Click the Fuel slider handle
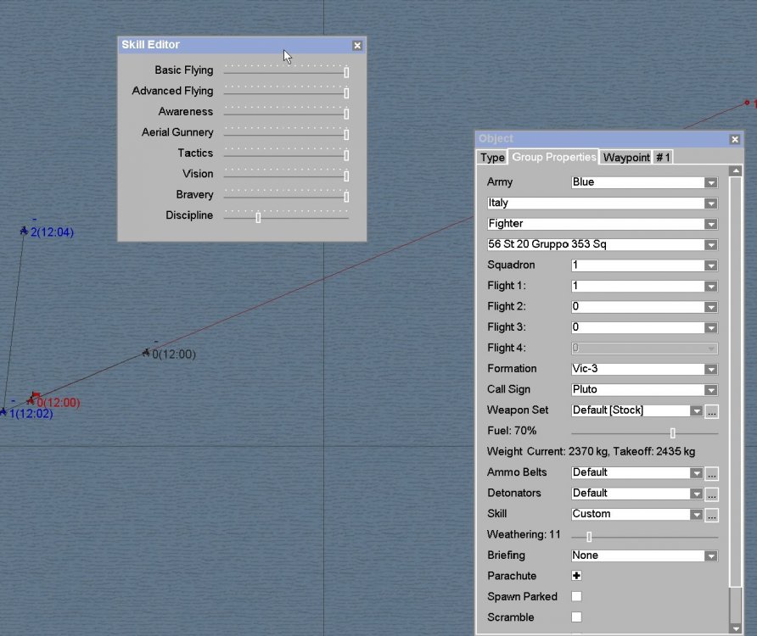Screen dimensions: 757x636 tap(673, 432)
